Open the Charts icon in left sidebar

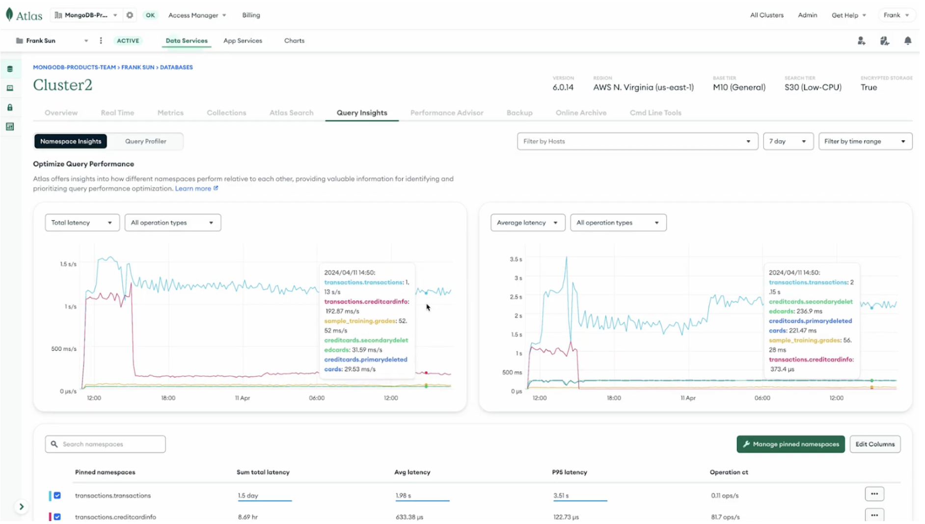[10, 126]
